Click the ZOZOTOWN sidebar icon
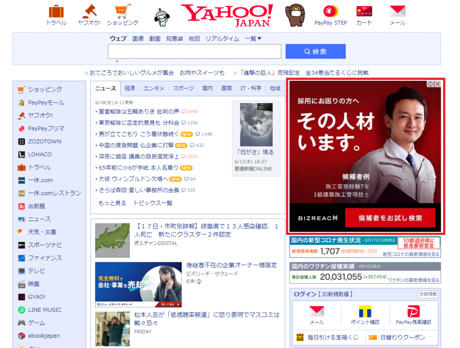 pos(21,141)
